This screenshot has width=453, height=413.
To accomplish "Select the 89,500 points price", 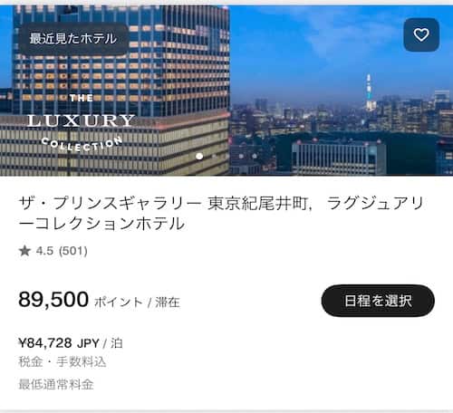I will coord(53,300).
